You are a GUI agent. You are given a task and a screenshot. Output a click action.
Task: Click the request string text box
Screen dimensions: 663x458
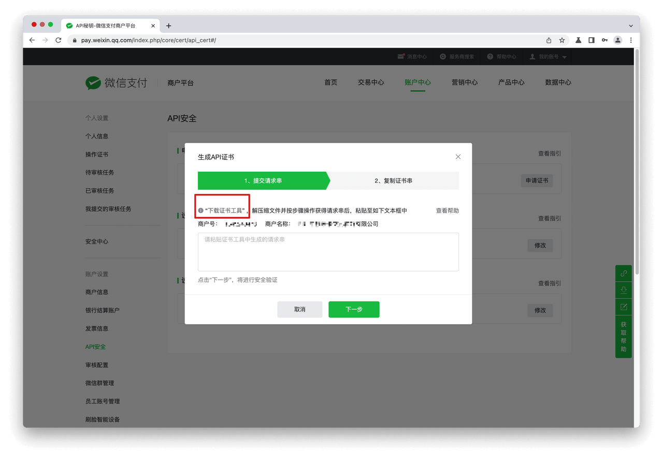[x=328, y=252]
